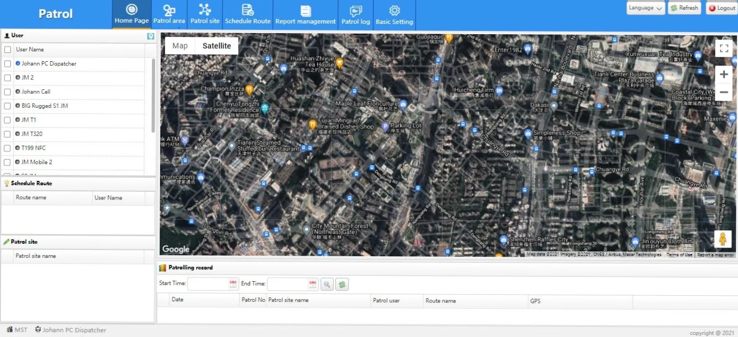Select the JM 2 user checkbox
Viewport: 738px width, 337px height.
(8, 78)
